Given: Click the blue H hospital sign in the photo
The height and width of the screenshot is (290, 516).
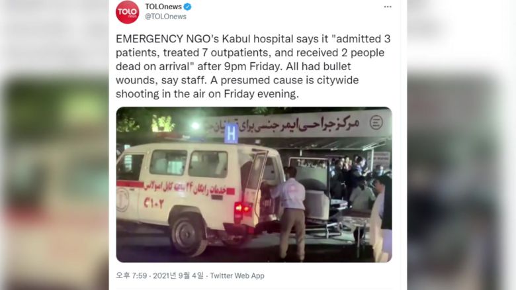Looking at the screenshot, I should pyautogui.click(x=231, y=134).
